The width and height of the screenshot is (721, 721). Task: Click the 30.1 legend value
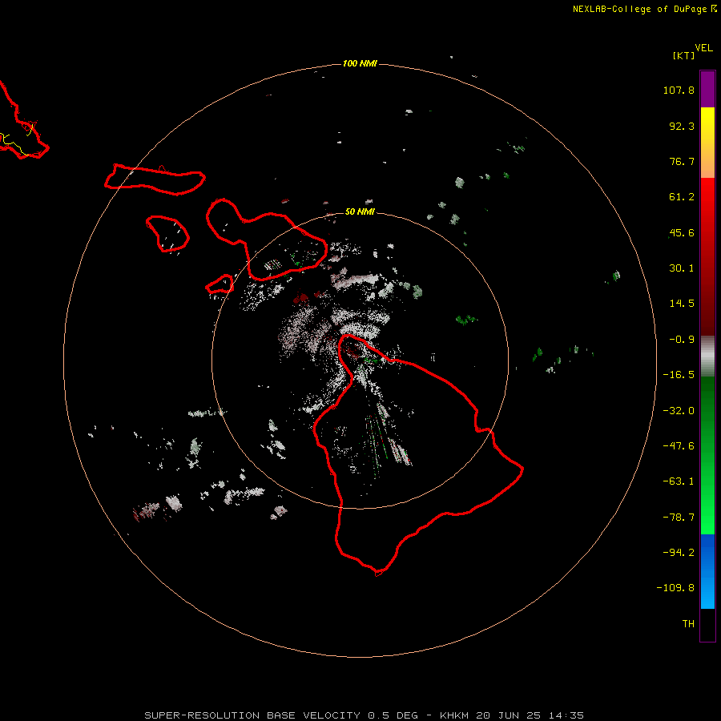point(682,268)
